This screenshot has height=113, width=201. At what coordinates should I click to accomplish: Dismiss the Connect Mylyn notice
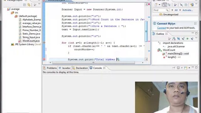(x=195, y=24)
